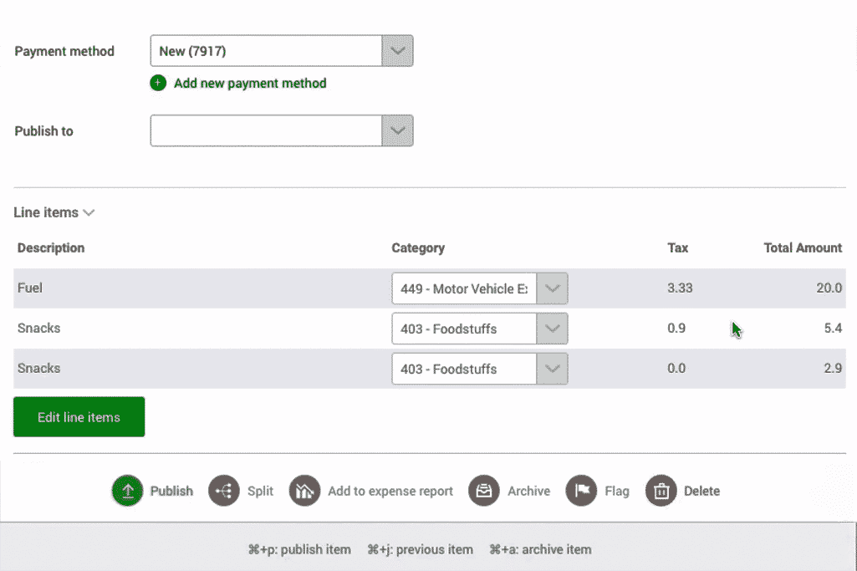
Task: Click the Split icon
Action: 224,491
